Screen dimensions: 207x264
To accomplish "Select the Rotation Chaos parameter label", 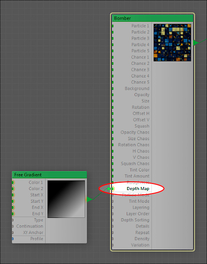I will (134, 145).
